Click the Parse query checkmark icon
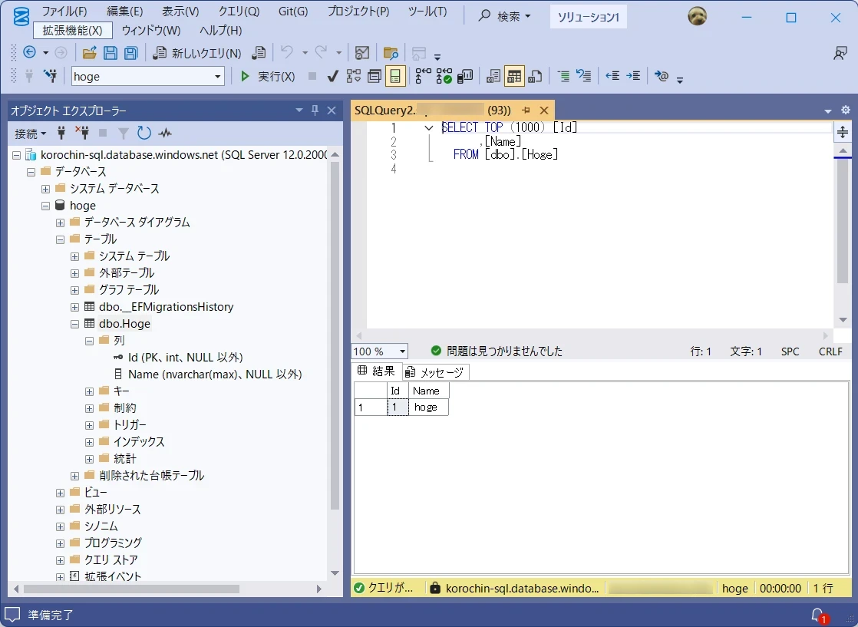The height and width of the screenshot is (627, 858). coord(332,76)
